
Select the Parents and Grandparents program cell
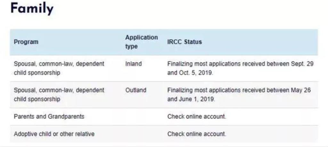(x=49, y=116)
